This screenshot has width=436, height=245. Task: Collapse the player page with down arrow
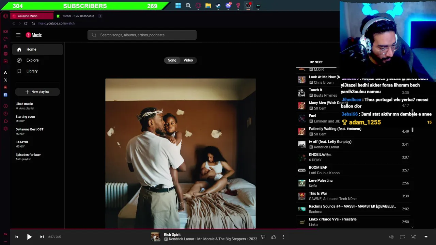click(426, 237)
